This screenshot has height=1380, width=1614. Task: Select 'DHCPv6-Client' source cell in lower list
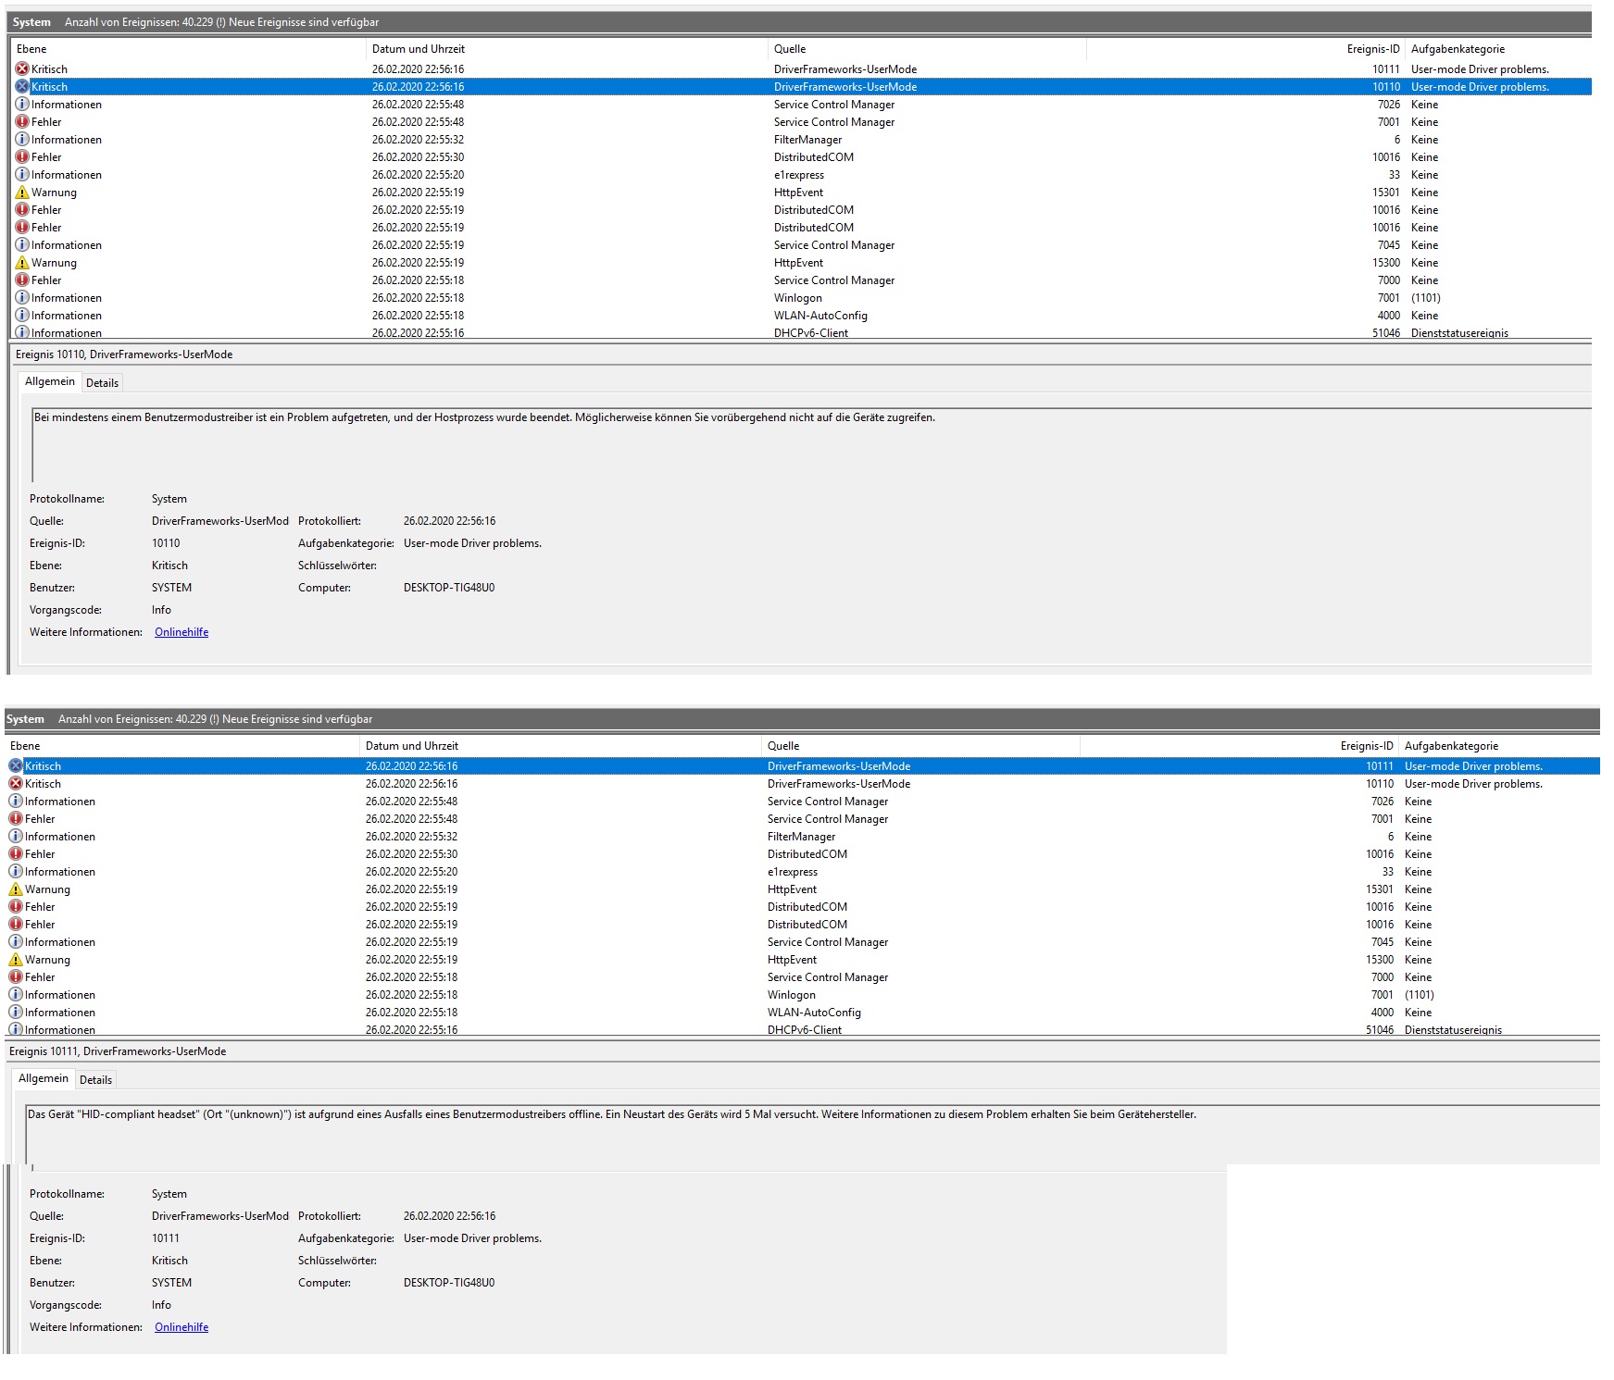(x=805, y=1030)
